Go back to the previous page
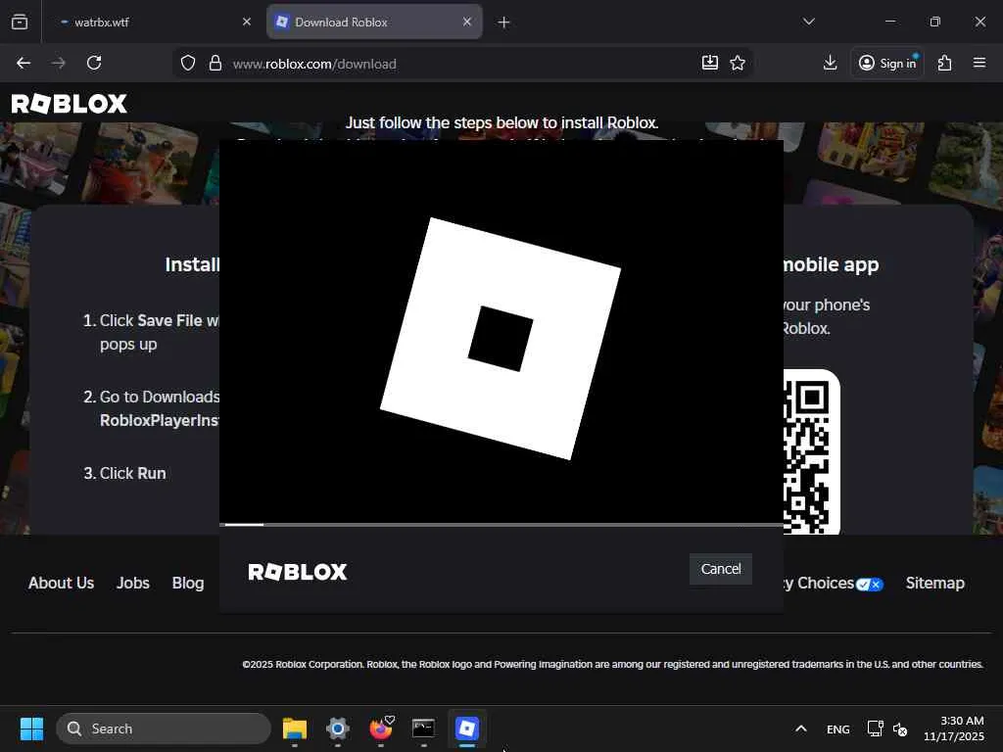Image resolution: width=1003 pixels, height=752 pixels. (24, 63)
